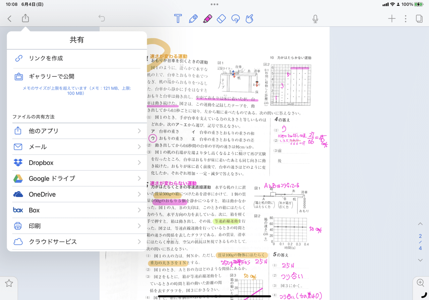429x300 pixels.
Task: Open the three-dot options menu
Action: pos(406,19)
